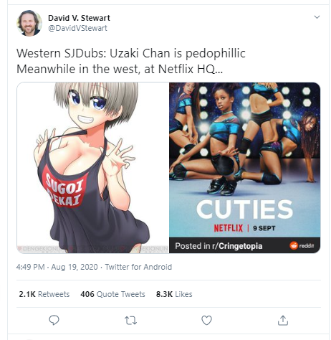Viewport: 331px width, 340px height.
Task: Open the left anime character image
Action: [93, 168]
